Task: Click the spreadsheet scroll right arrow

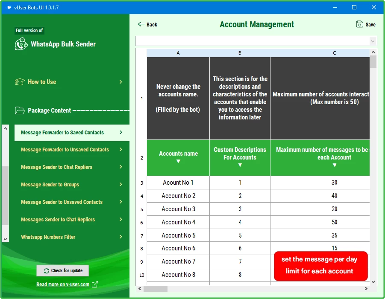Action: click(366, 289)
